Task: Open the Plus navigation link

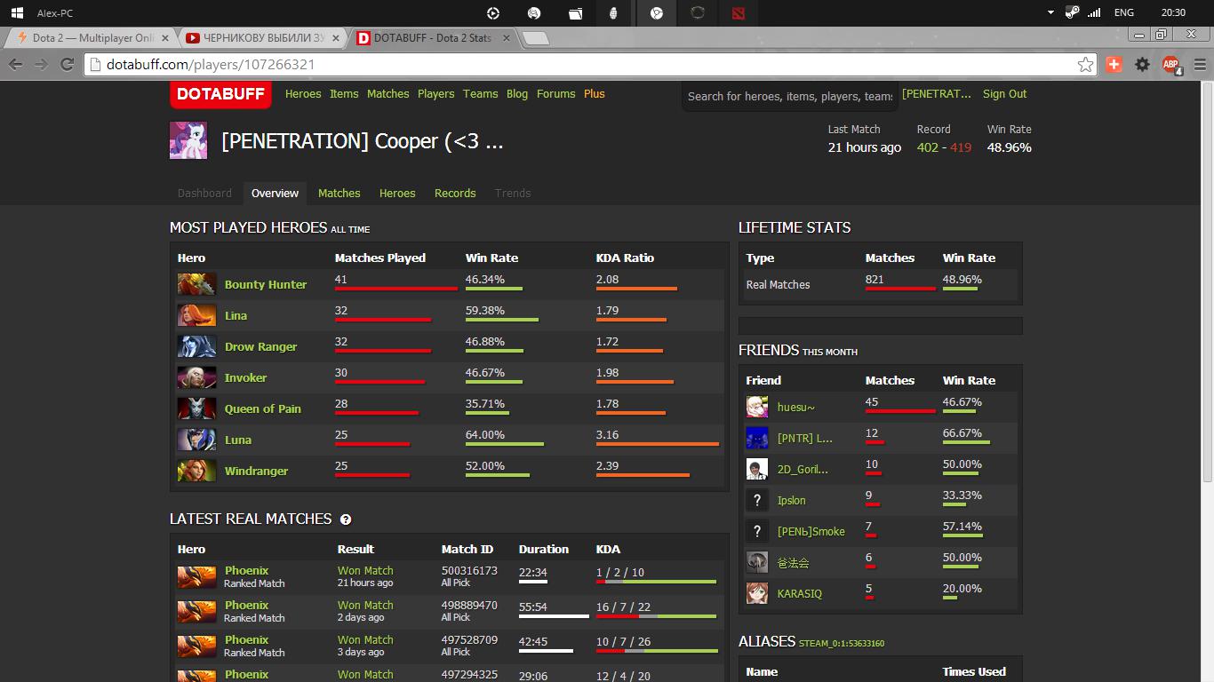Action: (x=595, y=93)
